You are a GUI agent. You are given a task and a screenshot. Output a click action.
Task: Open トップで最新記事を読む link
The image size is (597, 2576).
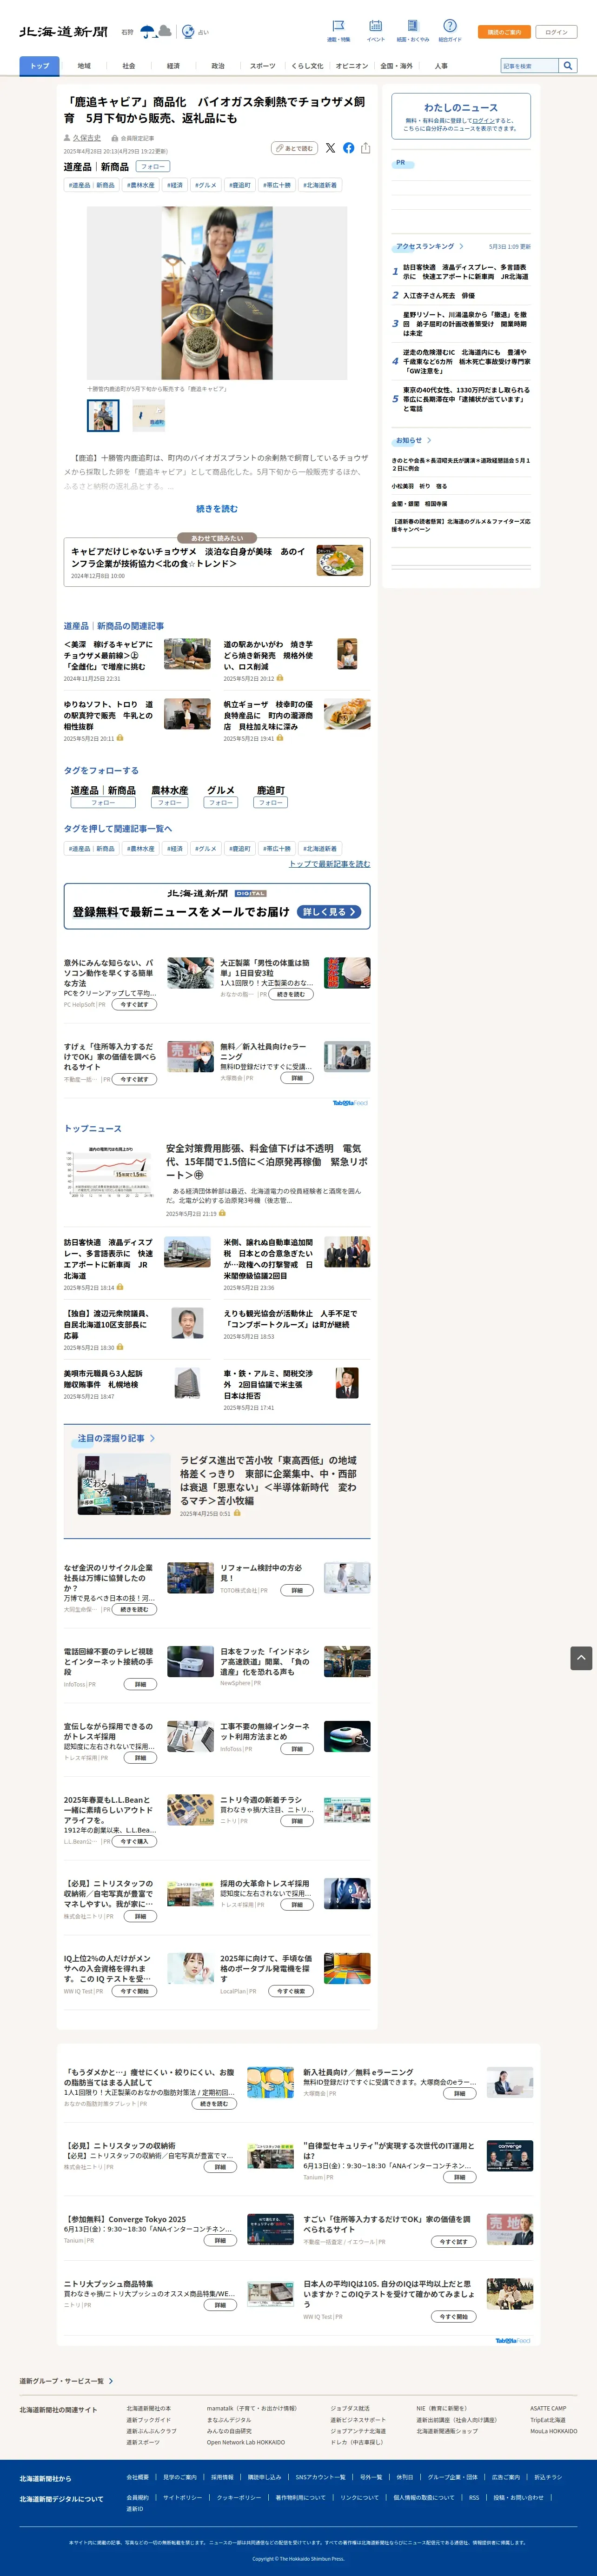tap(329, 864)
